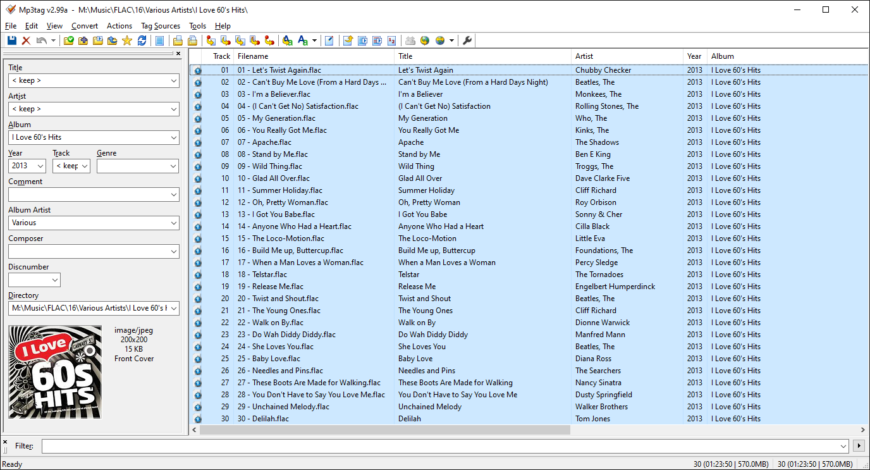The image size is (870, 470).
Task: Open the File menu
Action: click(11, 26)
